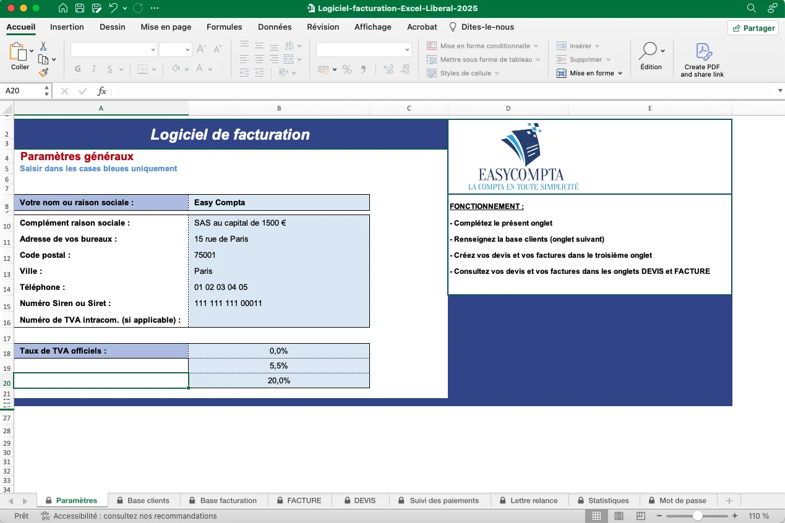
Task: Click the accessibility recommendations status text
Action: (135, 516)
